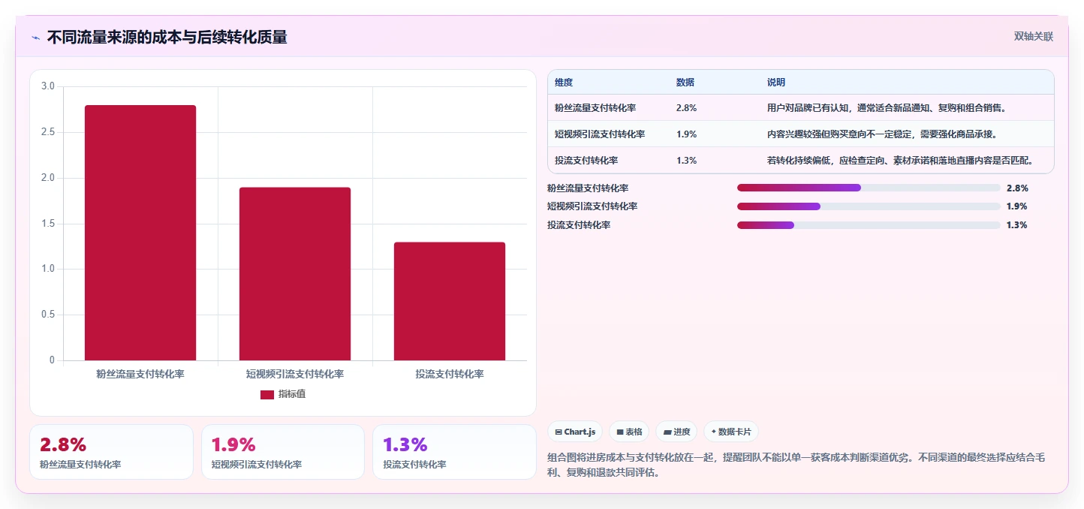This screenshot has width=1084, height=509.
Task: Click the 粉丝流量支付转化率 progress bar at 2.8%
Action: coord(869,188)
